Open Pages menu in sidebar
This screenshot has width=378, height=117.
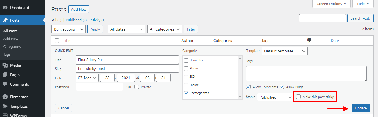(15, 75)
